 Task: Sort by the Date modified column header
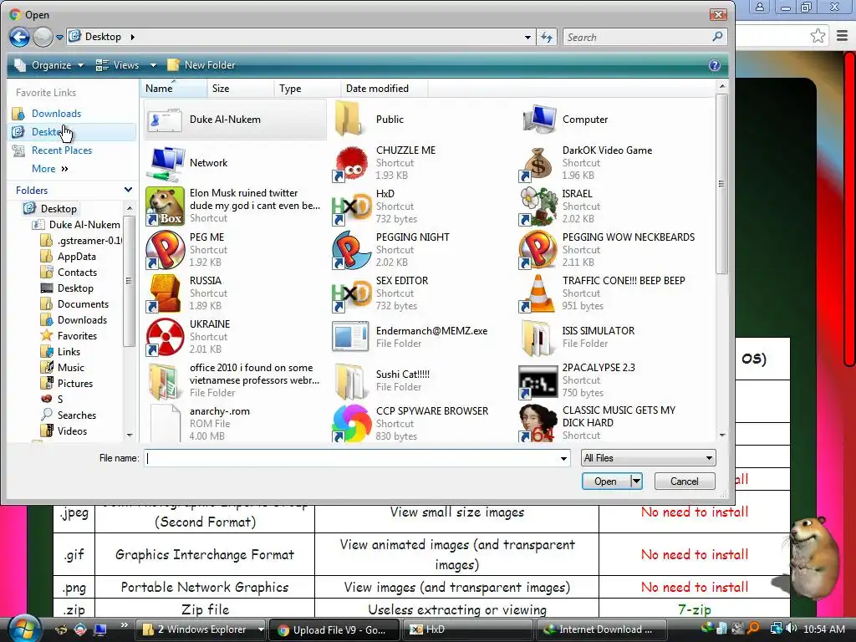(x=384, y=89)
